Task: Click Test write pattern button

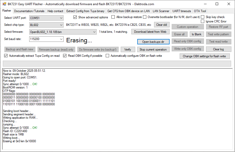Action: [218, 34]
